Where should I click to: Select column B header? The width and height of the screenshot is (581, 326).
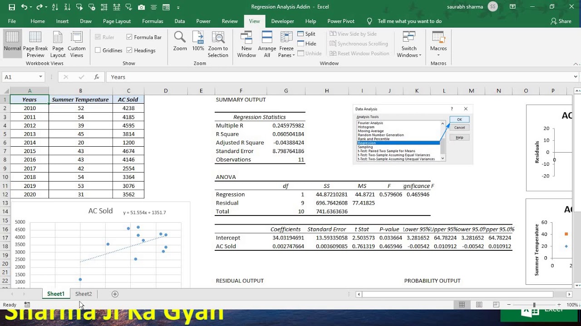pos(80,91)
